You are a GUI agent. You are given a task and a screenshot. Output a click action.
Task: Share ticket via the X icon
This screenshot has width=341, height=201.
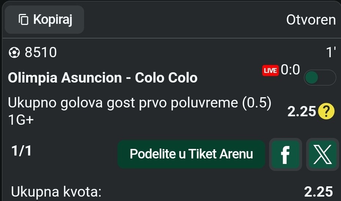323,154
